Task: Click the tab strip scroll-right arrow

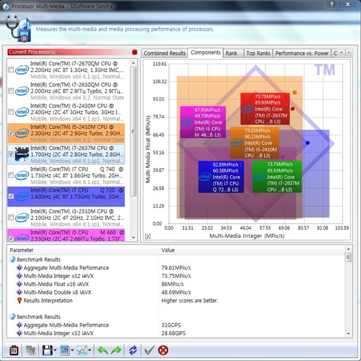Action: tap(349, 53)
